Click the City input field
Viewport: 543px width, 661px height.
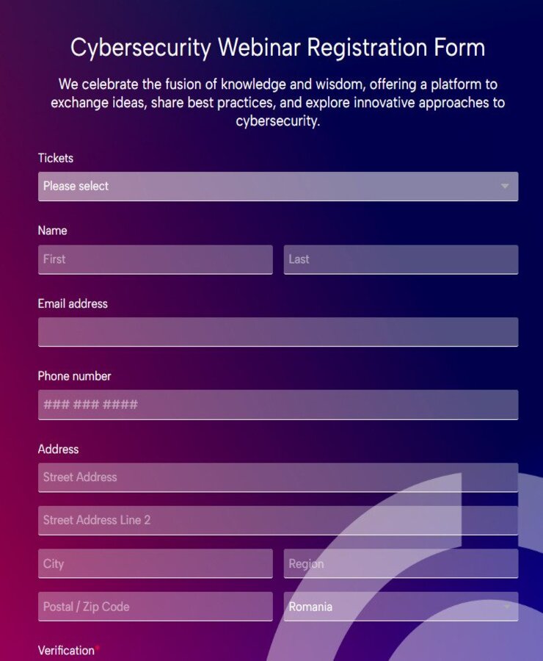(x=154, y=563)
